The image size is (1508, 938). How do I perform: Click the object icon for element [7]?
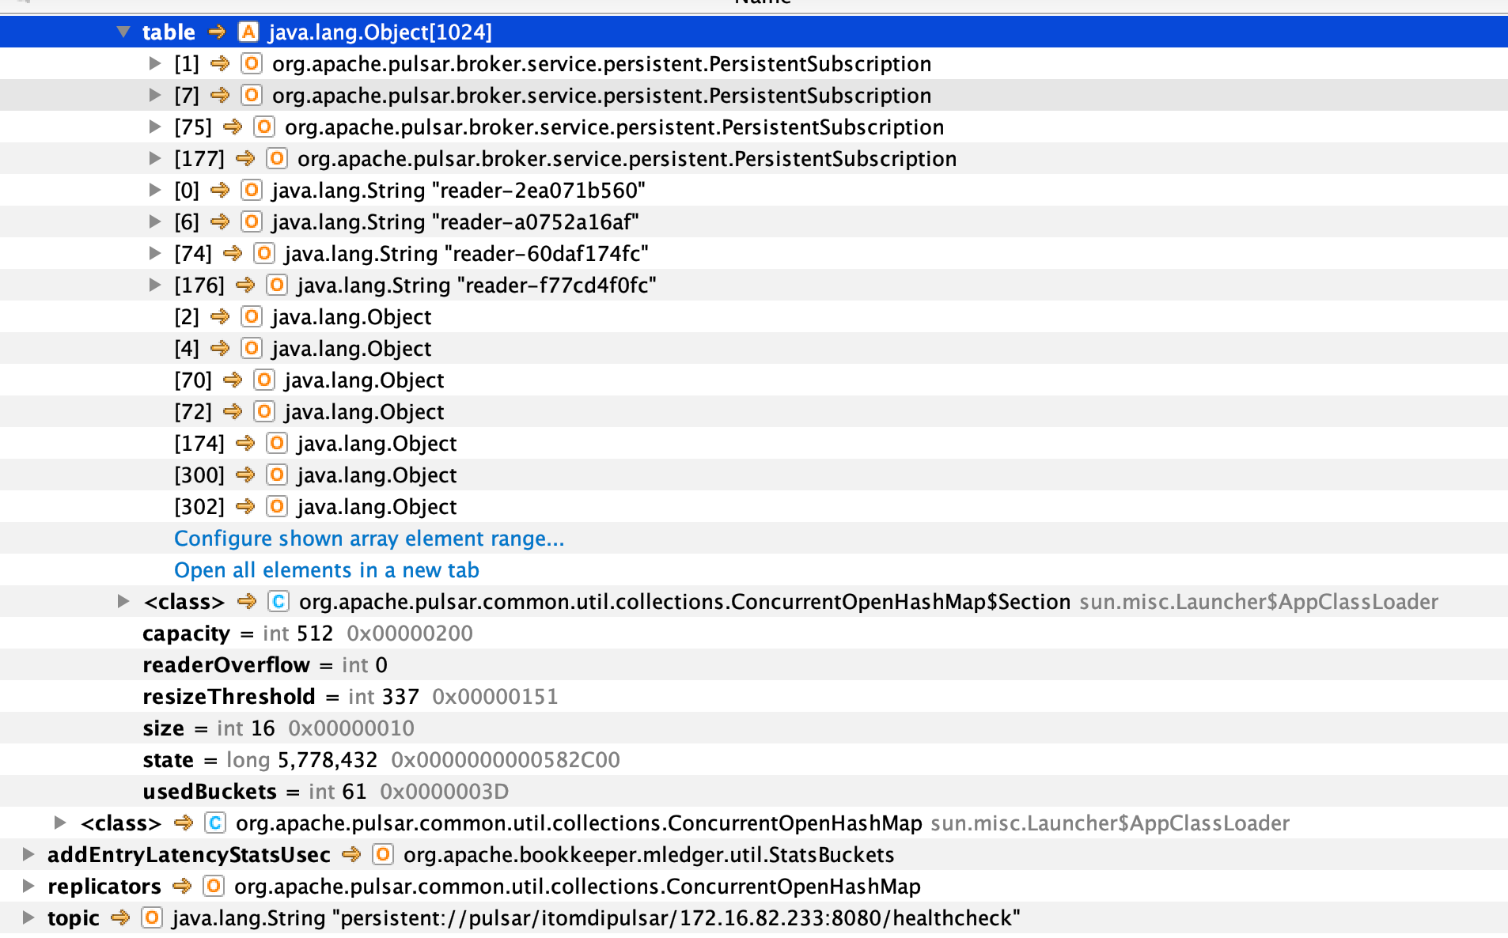point(252,96)
